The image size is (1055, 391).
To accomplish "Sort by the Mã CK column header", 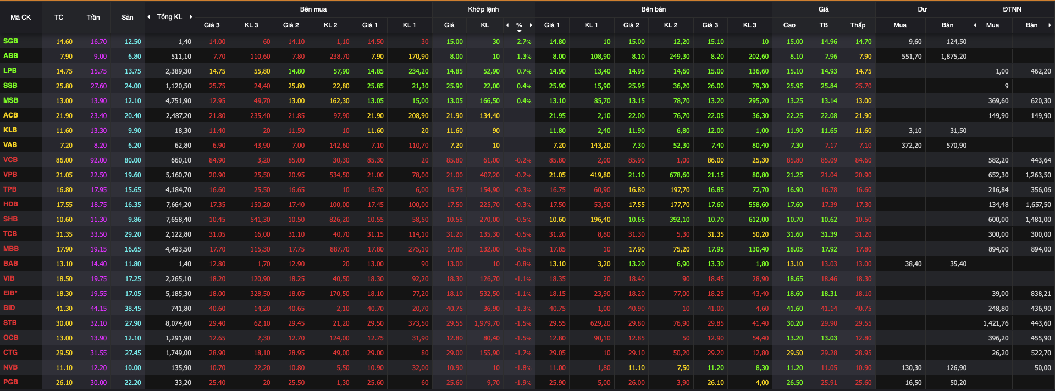I will pos(21,18).
